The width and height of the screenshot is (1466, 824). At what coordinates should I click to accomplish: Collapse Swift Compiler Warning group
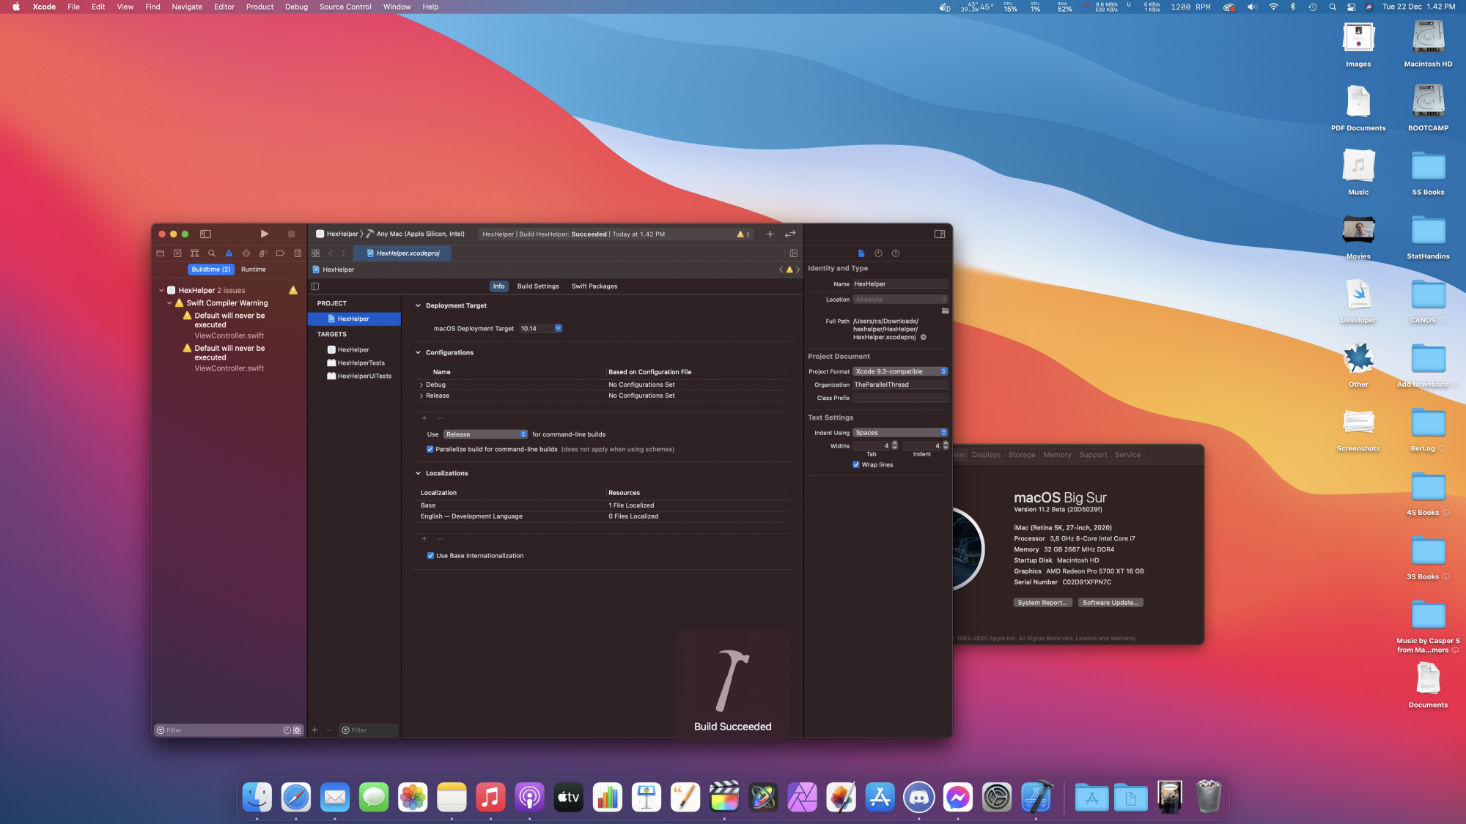(x=169, y=303)
